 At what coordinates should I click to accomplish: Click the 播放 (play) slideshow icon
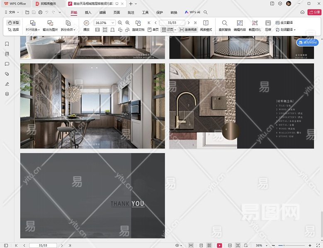tap(86, 23)
